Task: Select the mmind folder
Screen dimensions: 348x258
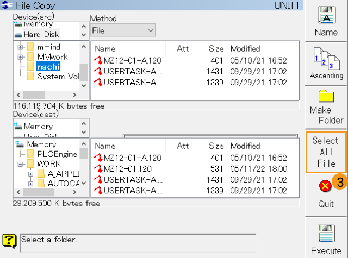Action: 48,47
